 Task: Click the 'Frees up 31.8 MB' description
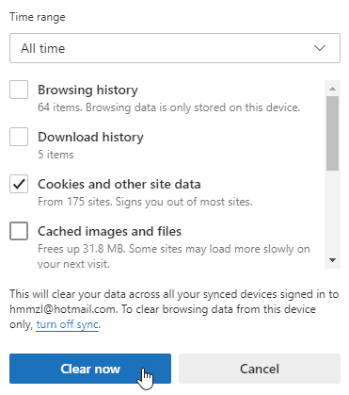tap(174, 256)
